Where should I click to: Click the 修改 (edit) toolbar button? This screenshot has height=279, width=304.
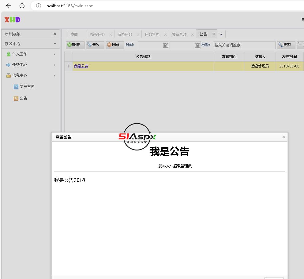[95, 45]
